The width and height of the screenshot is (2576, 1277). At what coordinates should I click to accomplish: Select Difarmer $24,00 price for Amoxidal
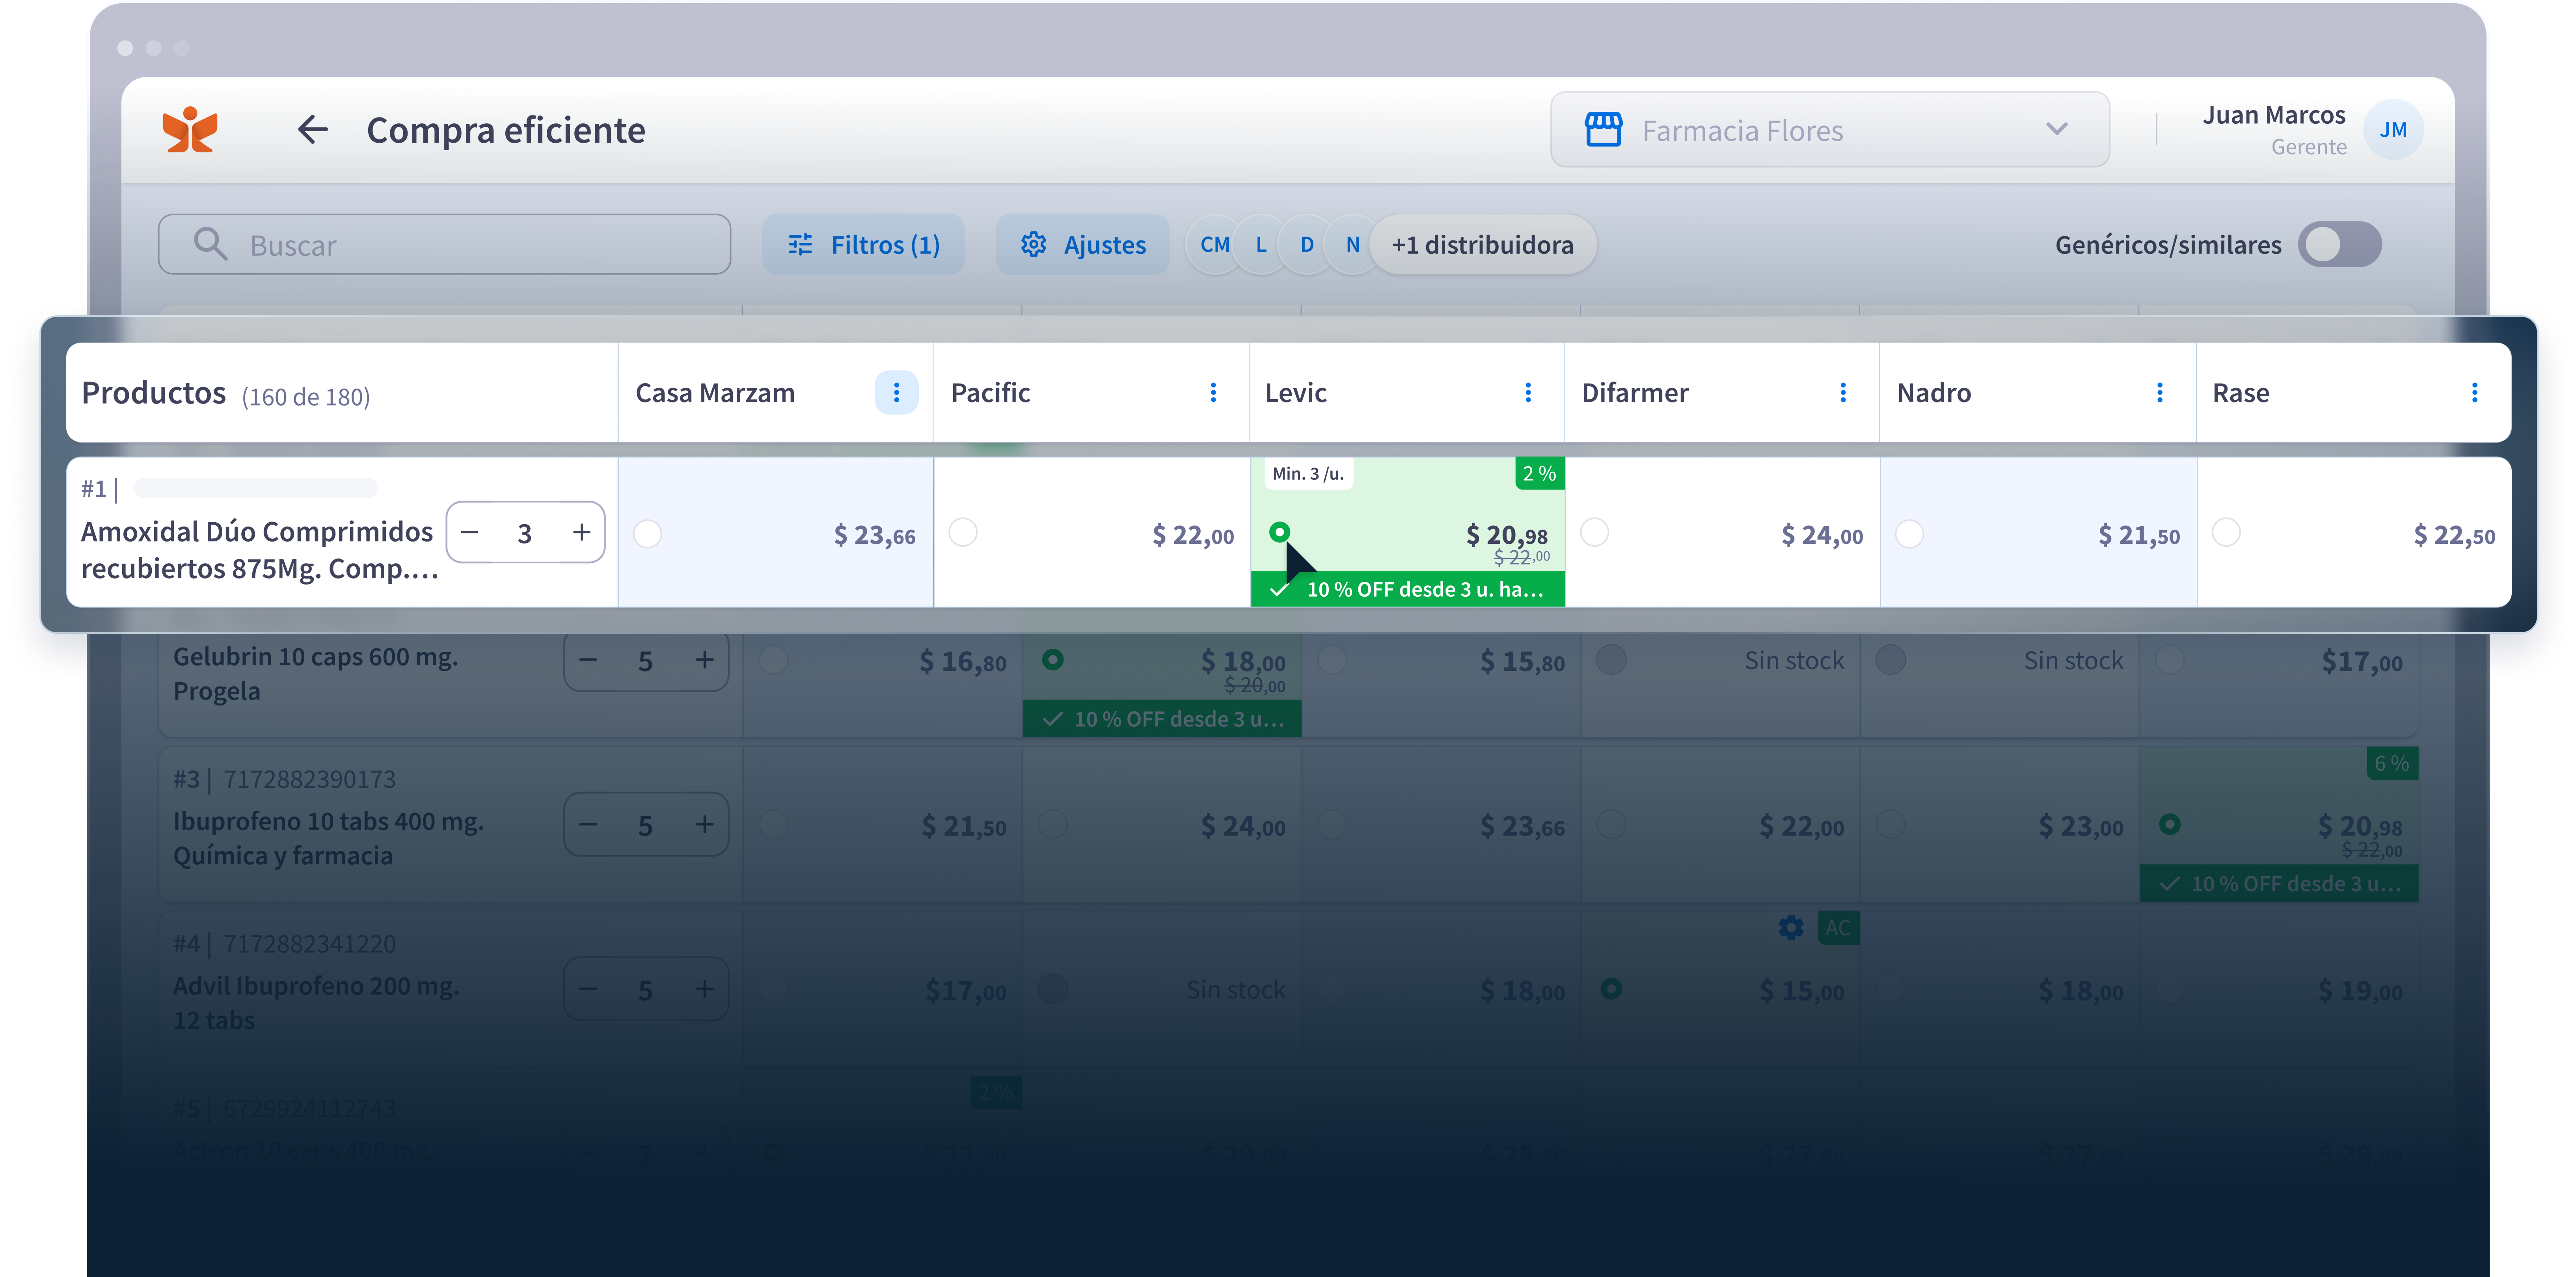point(1595,532)
